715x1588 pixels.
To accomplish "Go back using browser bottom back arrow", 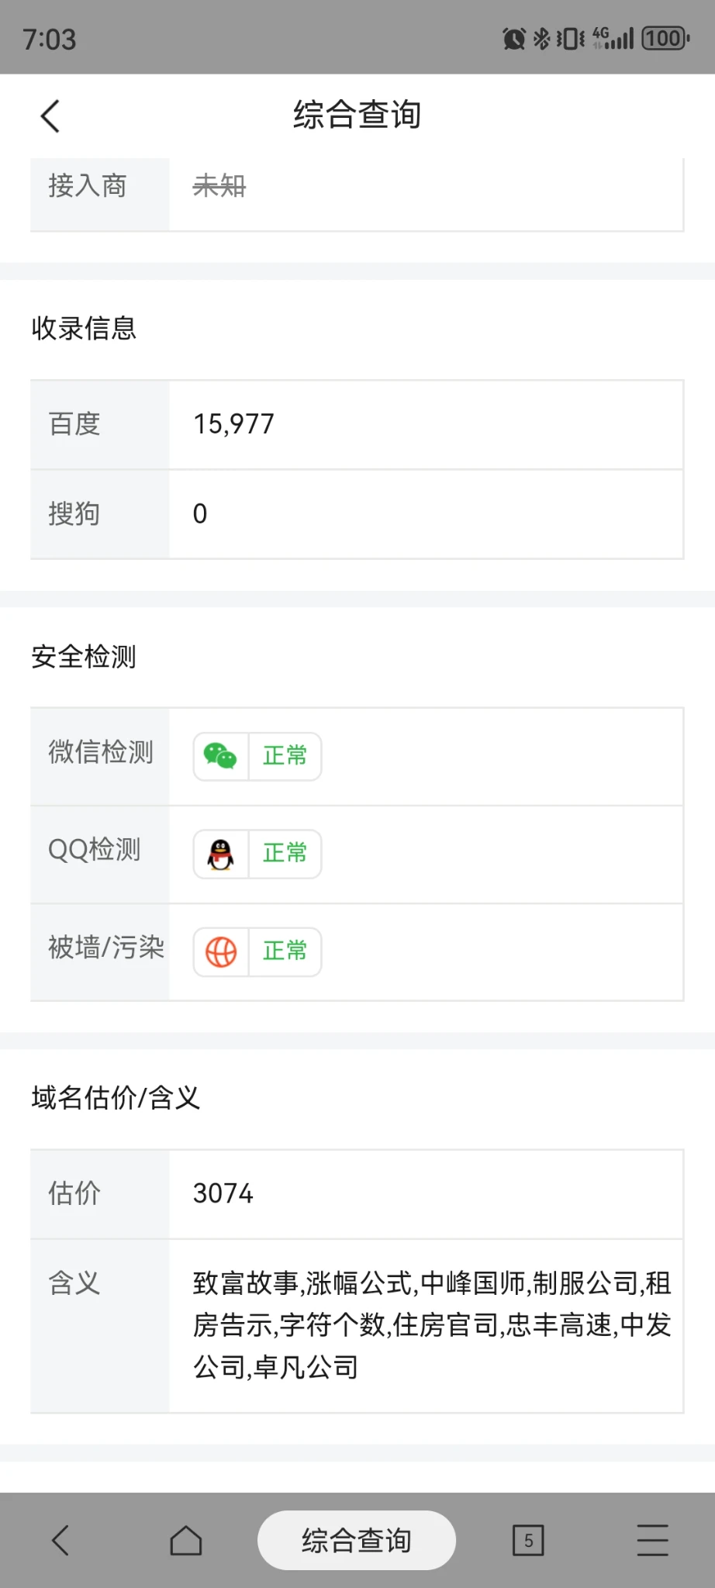I will (x=60, y=1540).
